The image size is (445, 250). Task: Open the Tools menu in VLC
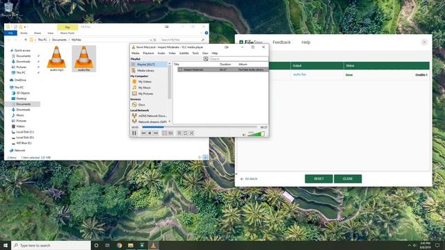195,53
